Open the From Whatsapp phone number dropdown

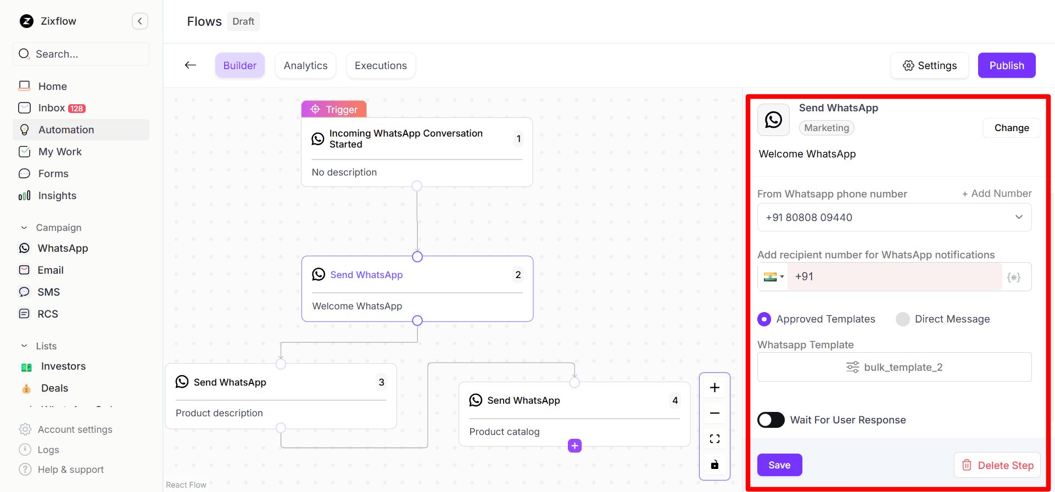(x=894, y=218)
